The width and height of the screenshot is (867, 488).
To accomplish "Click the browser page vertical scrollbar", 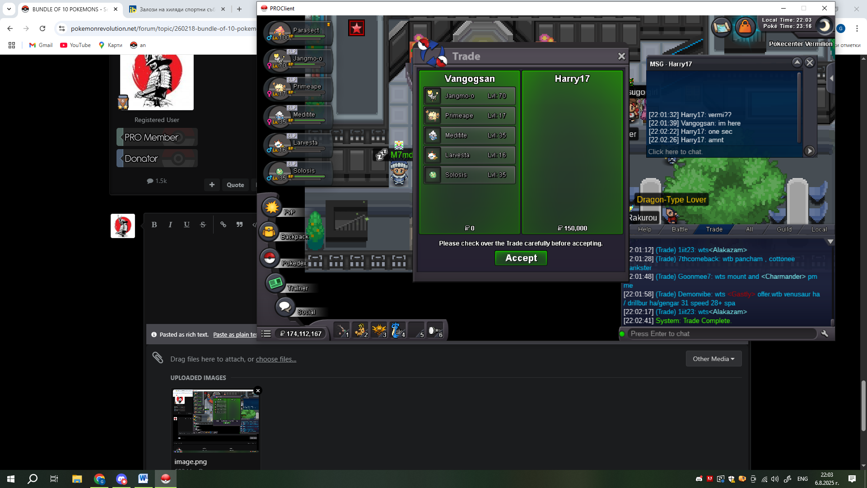I will pyautogui.click(x=863, y=405).
